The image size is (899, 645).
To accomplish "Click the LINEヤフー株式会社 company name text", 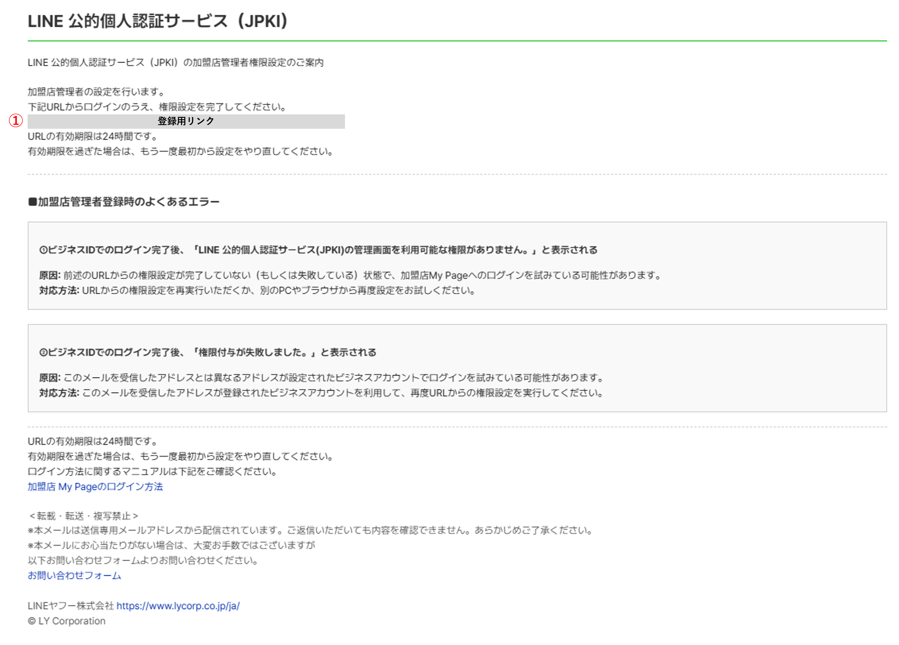I will pos(71,606).
